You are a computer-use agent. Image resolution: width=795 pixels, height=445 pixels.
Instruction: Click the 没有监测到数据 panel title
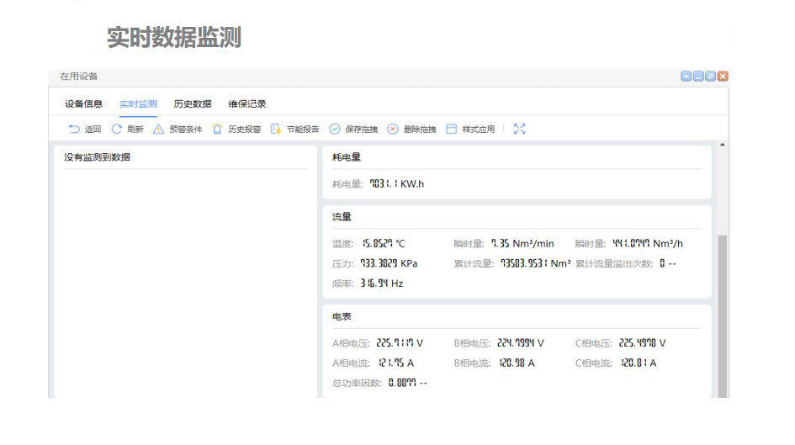(98, 157)
